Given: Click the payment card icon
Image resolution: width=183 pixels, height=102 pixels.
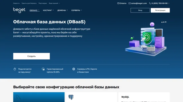Looking at the screenshot, I should (x=118, y=3).
